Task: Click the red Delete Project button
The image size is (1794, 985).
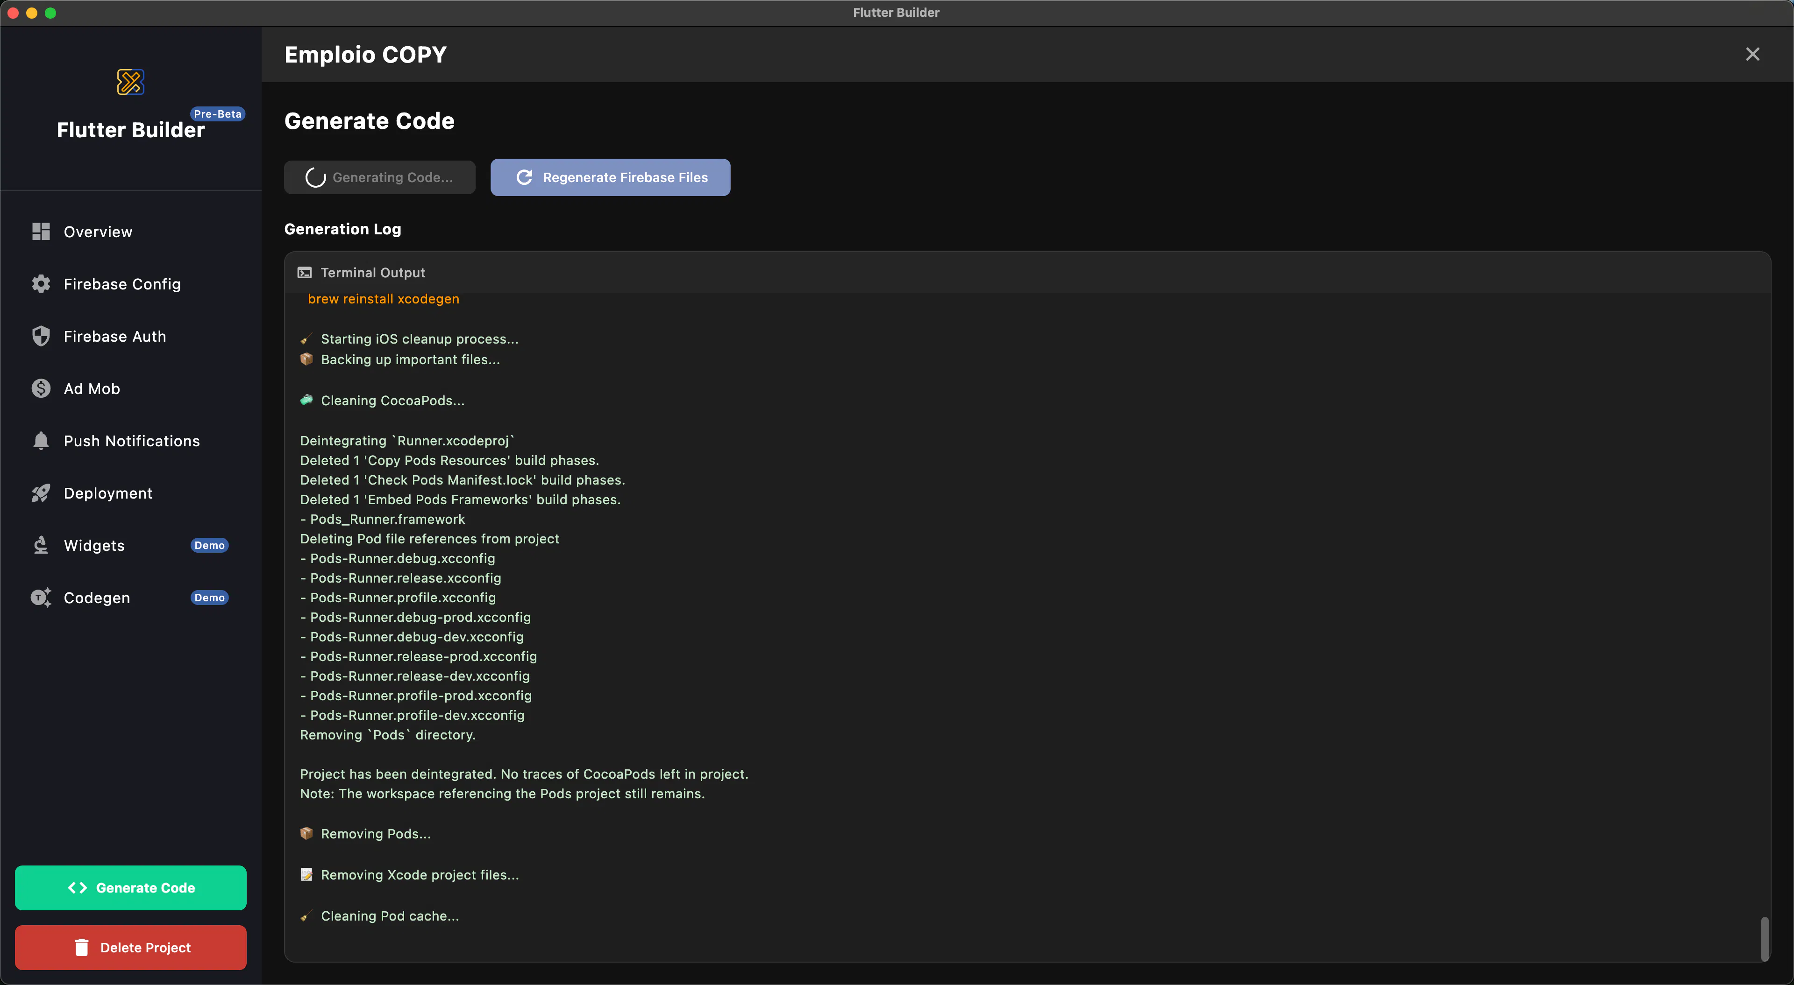Action: 130,947
